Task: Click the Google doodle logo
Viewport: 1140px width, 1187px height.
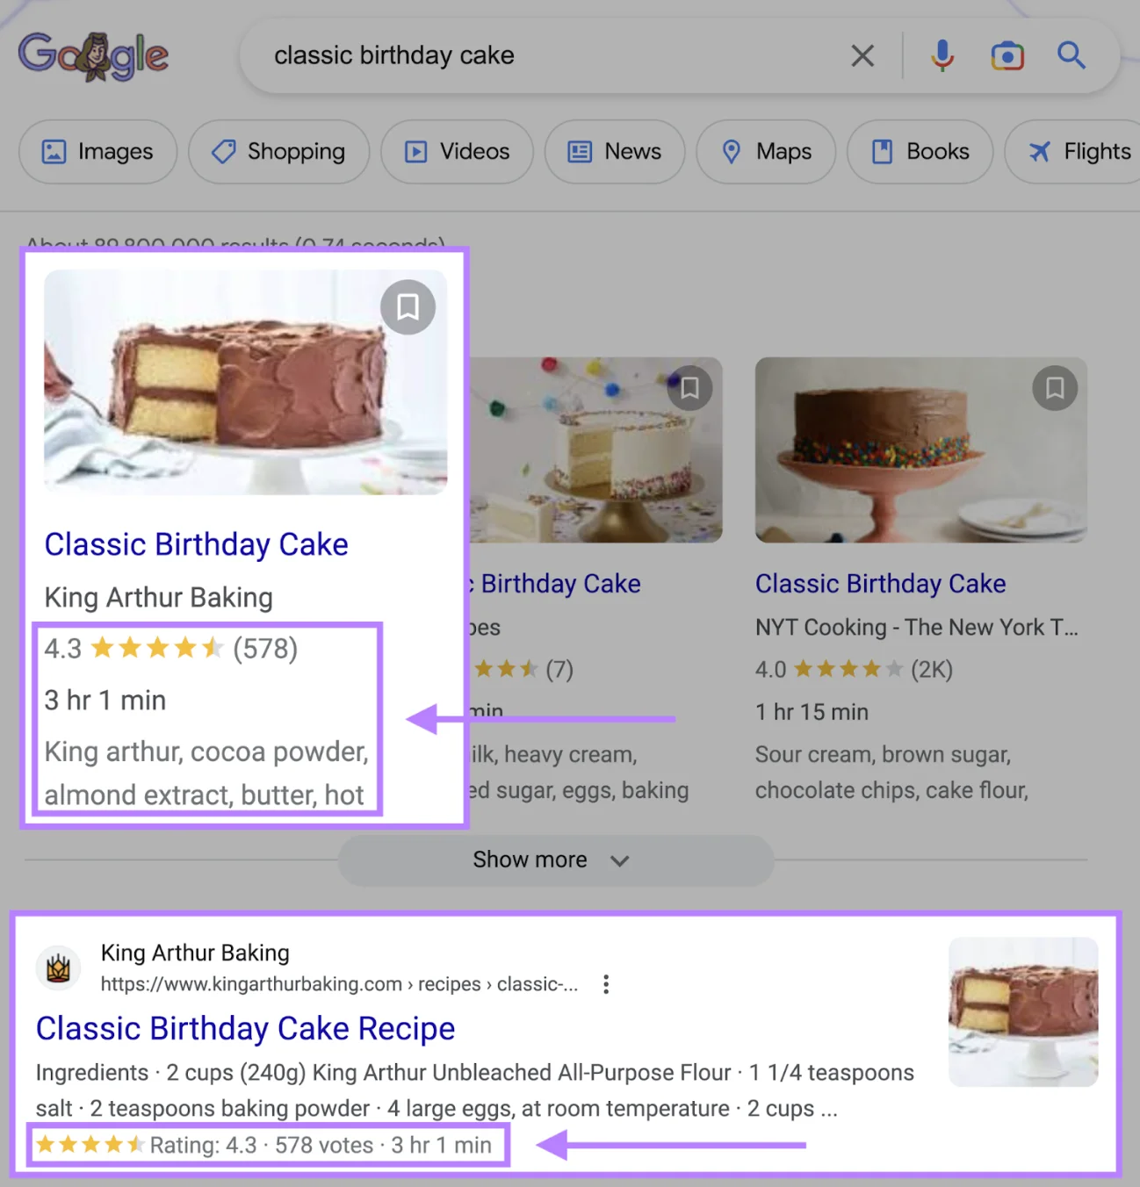Action: (93, 55)
